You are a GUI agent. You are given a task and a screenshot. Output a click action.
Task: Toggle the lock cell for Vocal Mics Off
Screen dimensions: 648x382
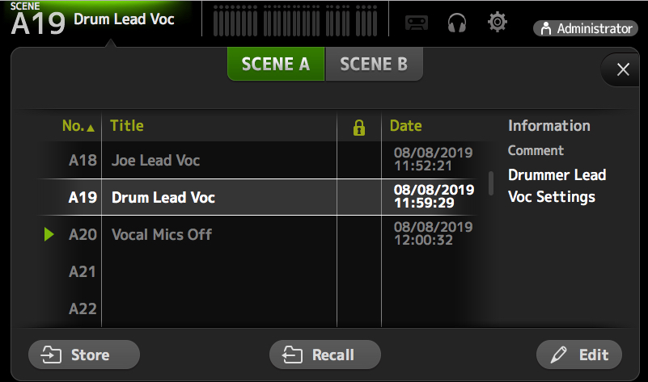tap(359, 234)
